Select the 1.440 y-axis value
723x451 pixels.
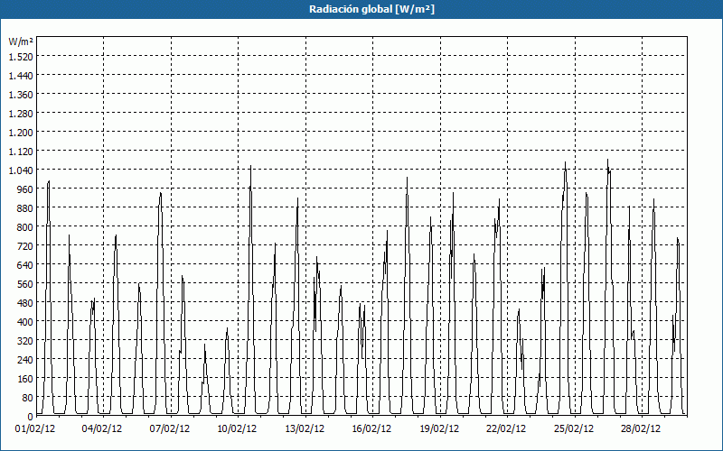click(21, 75)
